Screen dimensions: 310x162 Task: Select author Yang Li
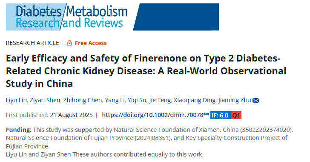tap(115, 100)
